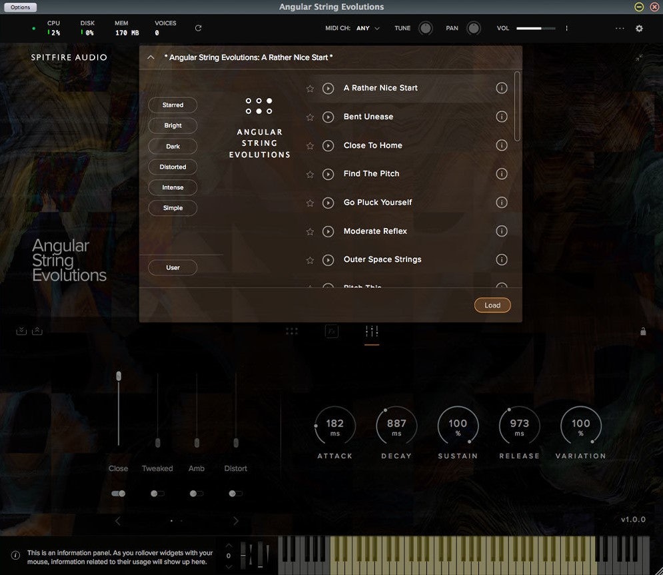The image size is (663, 575).
Task: Open the Options menu
Action: tap(20, 7)
